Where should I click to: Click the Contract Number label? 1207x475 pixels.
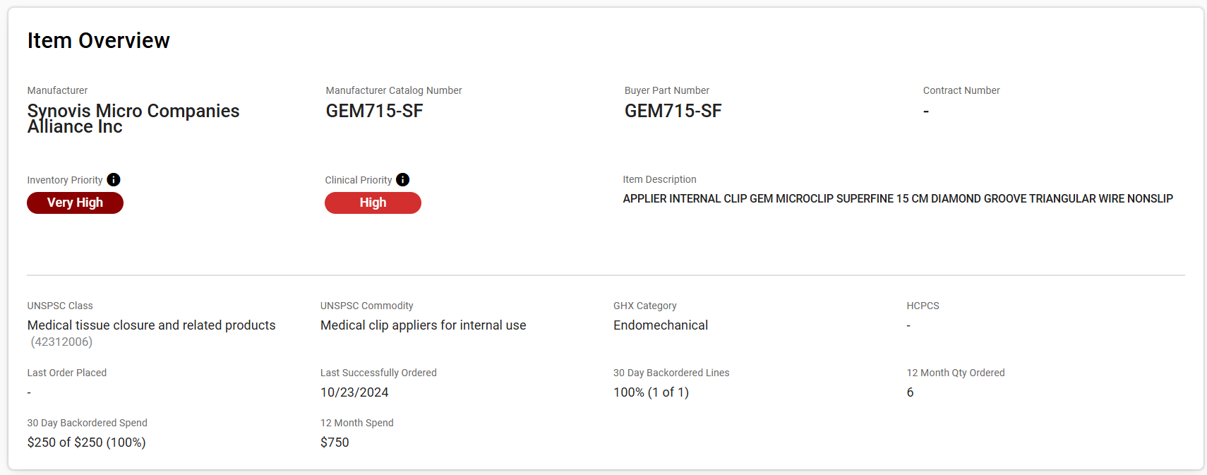tap(961, 90)
